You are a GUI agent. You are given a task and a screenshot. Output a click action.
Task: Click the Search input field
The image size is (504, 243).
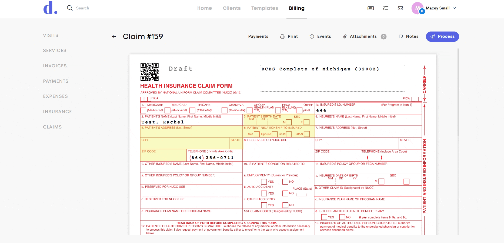point(82,8)
